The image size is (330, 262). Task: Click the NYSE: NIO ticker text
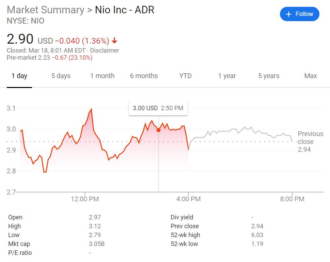26,21
